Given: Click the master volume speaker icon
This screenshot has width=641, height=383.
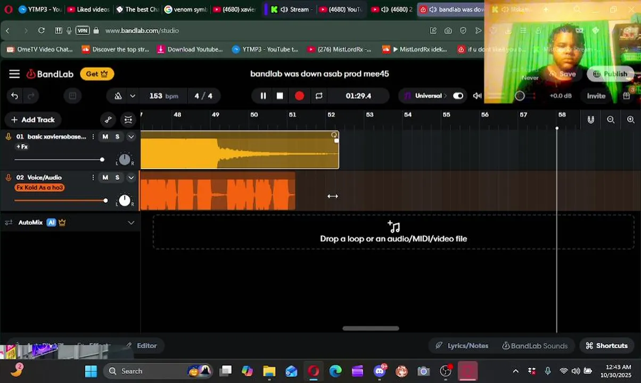Looking at the screenshot, I should click(x=477, y=96).
